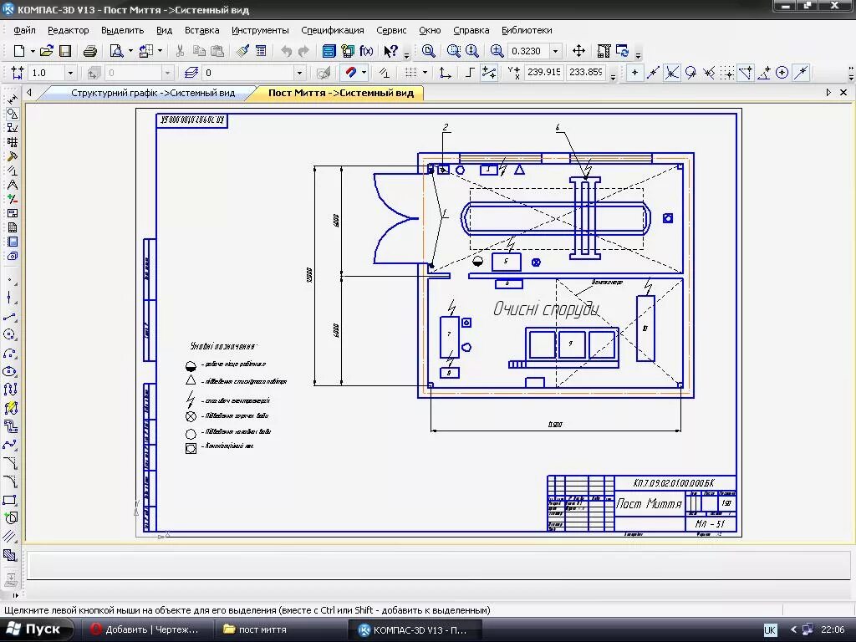Screen dimensions: 856x642
Task: Switch to the Добавить | Чертеж taskbar window
Action: pos(145,629)
